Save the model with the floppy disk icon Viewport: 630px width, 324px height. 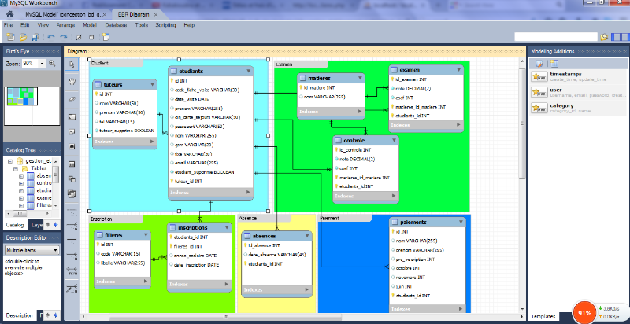[35, 36]
